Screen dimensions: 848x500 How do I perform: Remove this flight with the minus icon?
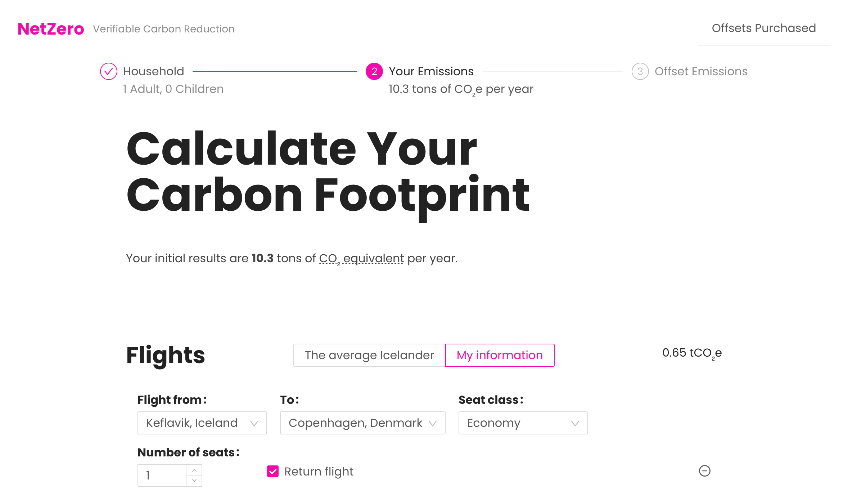(704, 471)
